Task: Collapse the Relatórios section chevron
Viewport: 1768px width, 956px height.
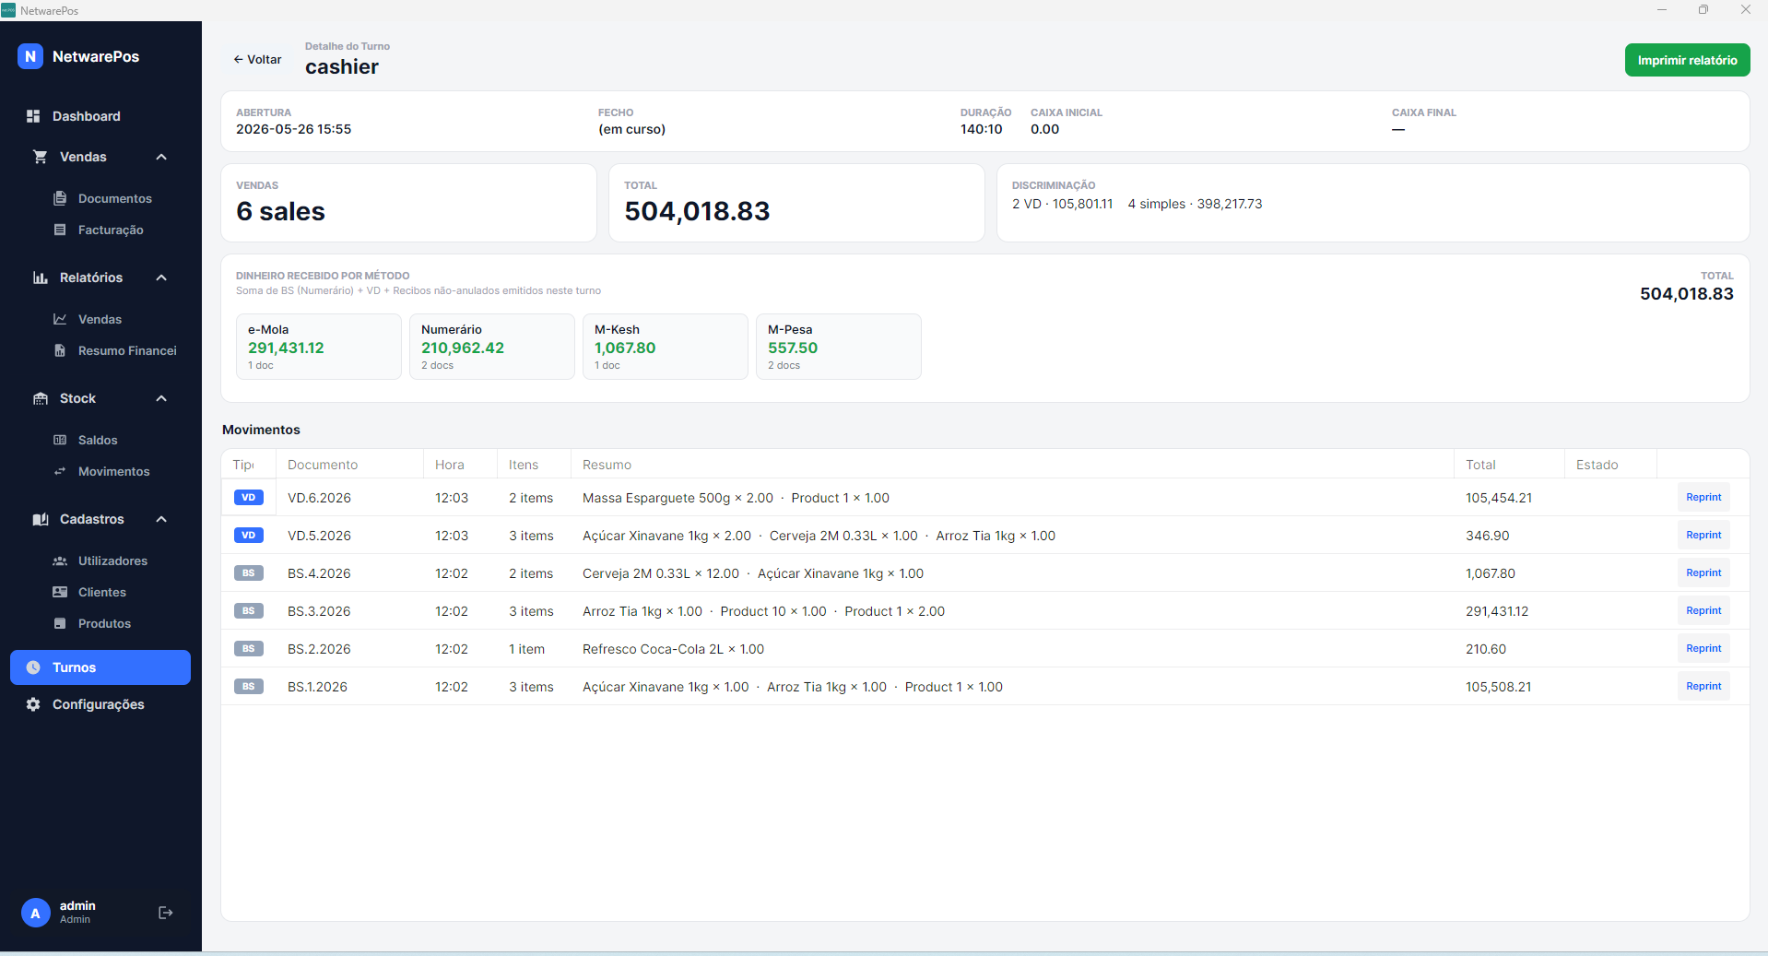Action: coord(161,277)
